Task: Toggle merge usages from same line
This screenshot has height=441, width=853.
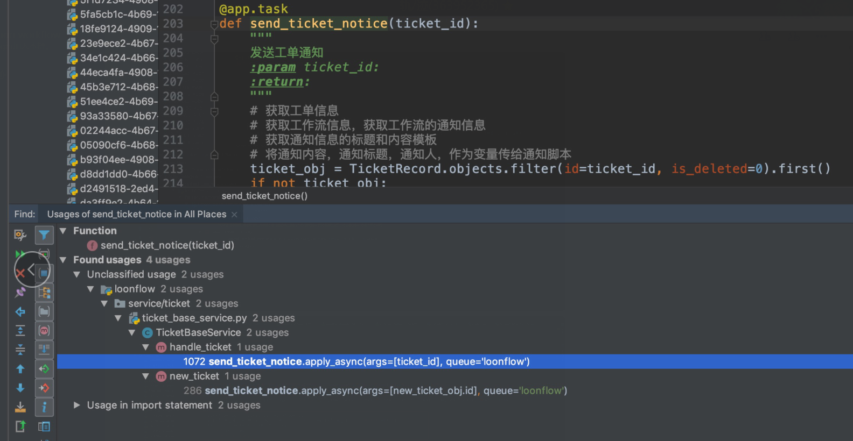Action: pyautogui.click(x=44, y=350)
